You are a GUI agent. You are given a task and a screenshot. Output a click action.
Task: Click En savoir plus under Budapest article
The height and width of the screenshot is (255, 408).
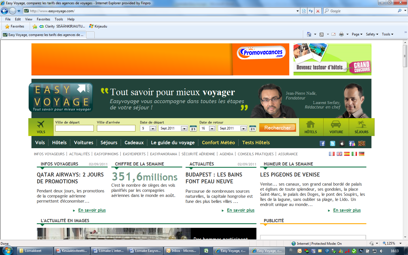(241, 210)
